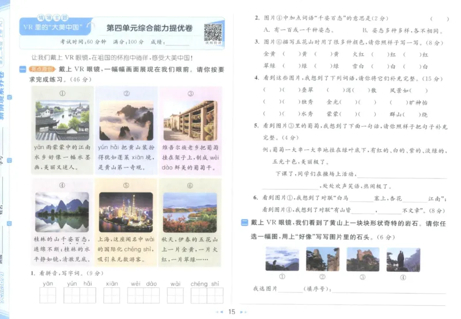This screenshot has height=319, width=461.
Task: Click page number 15 at the bottom
Action: click(x=232, y=312)
